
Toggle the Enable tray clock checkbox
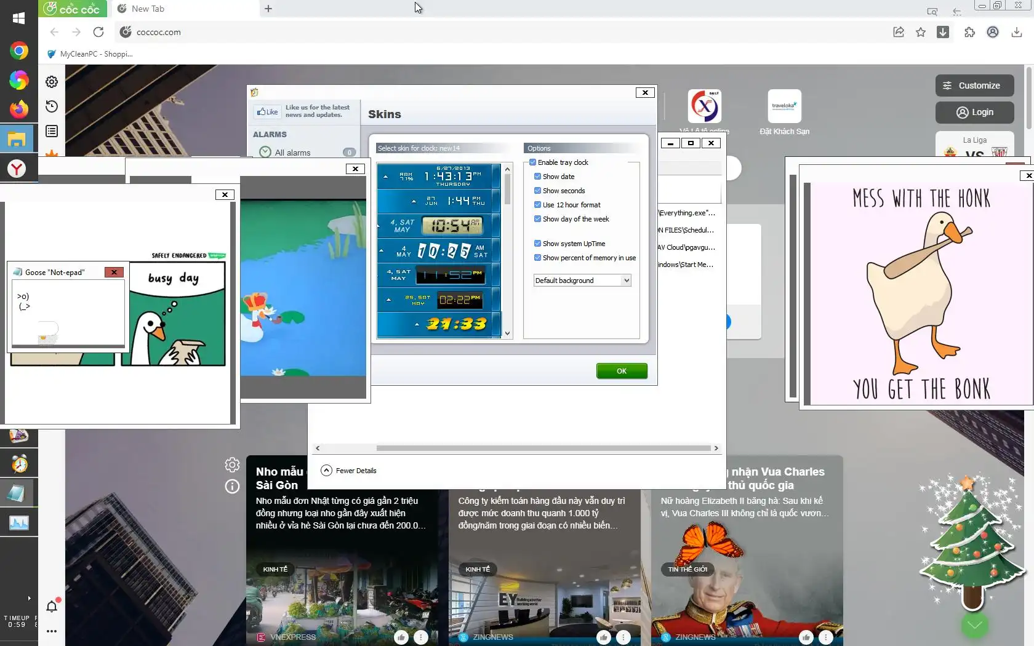point(533,162)
